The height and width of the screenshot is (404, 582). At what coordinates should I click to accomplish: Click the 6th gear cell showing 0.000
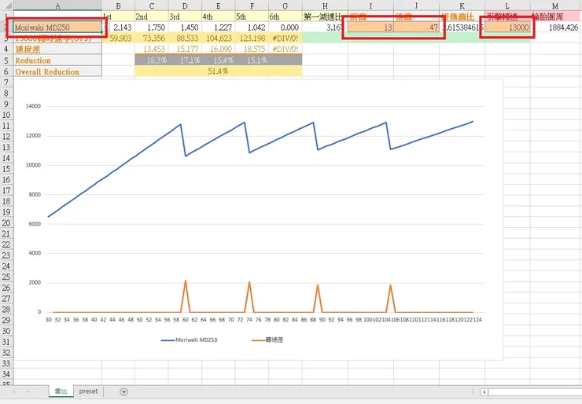point(285,28)
